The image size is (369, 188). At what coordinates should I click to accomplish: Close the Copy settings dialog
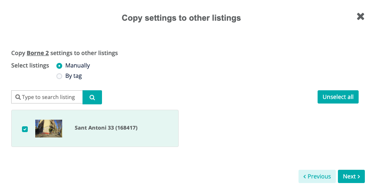[360, 17]
